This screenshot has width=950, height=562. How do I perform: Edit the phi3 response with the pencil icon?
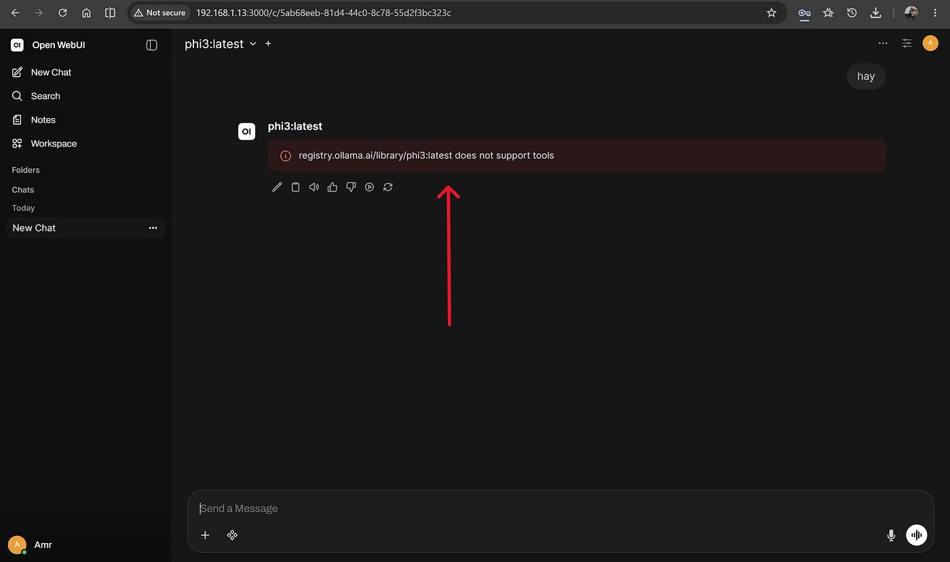tap(277, 187)
